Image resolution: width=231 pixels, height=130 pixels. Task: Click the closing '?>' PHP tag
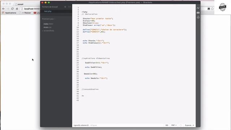[x=83, y=96]
